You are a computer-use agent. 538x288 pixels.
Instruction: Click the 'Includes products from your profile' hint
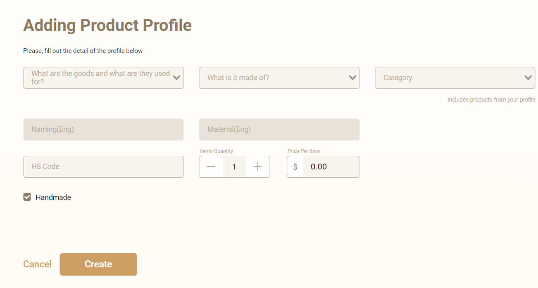(491, 100)
